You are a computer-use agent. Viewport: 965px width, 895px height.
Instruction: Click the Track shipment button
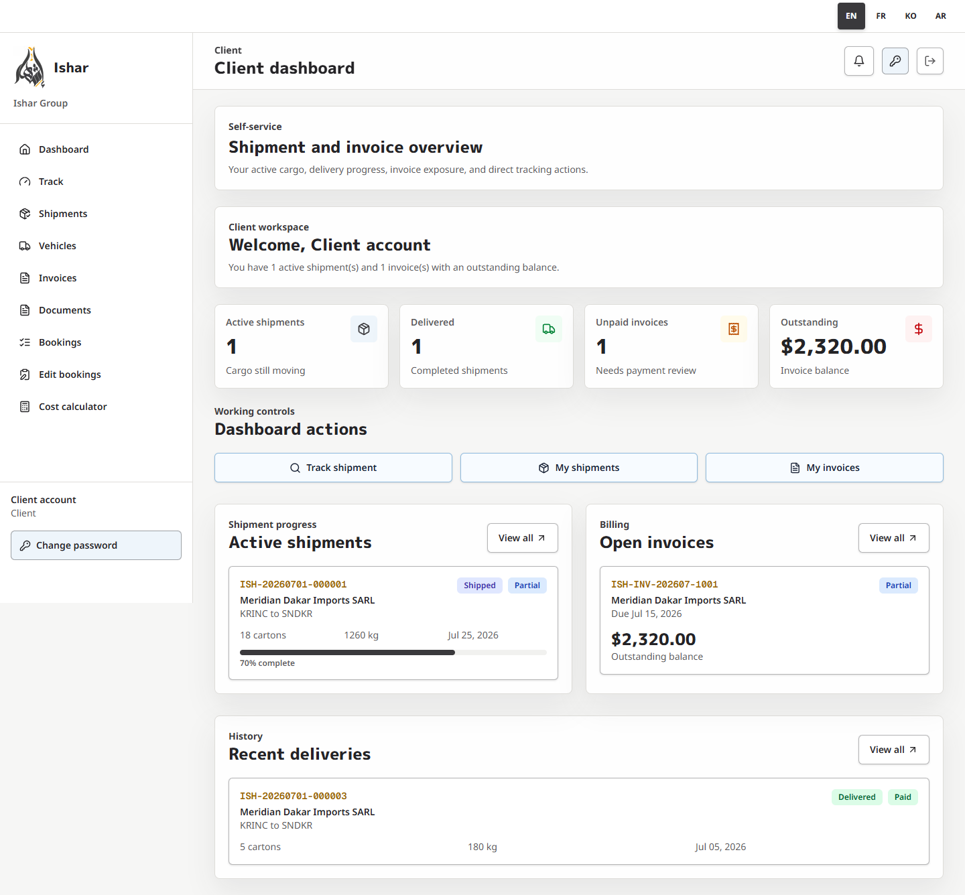(x=333, y=468)
